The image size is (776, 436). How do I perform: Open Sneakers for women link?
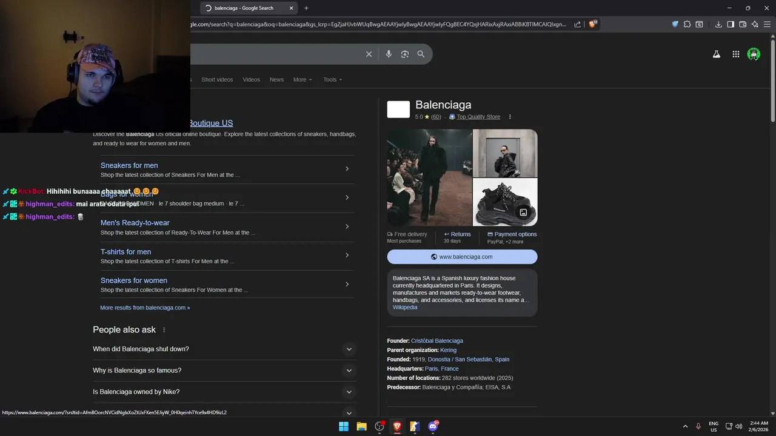click(133, 280)
